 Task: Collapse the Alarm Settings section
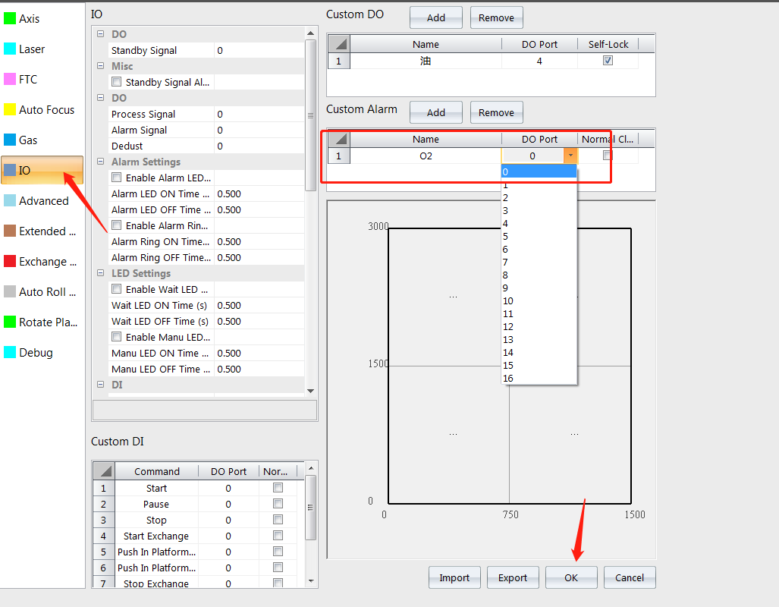(x=101, y=162)
